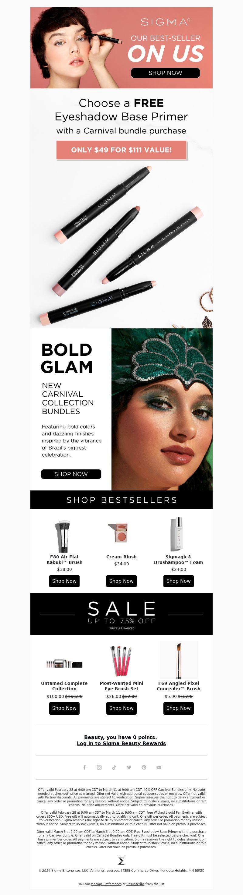Screen dimensions: 243x895
Task: Shop the Sigmagic Brushampoo Foam
Action: click(179, 581)
